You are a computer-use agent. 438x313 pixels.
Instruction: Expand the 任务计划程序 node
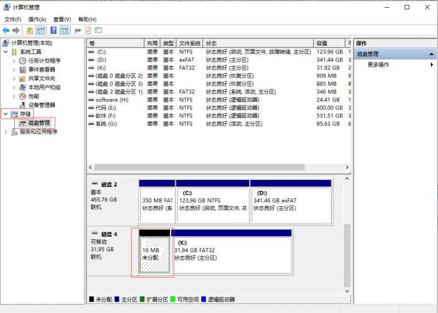(14, 61)
